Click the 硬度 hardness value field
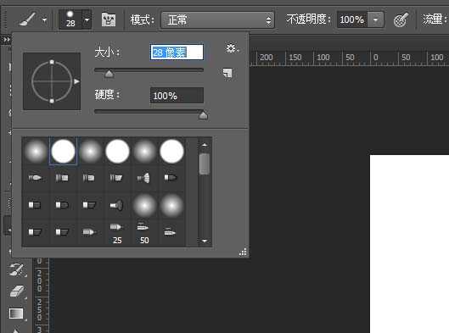449x333 pixels. (177, 96)
